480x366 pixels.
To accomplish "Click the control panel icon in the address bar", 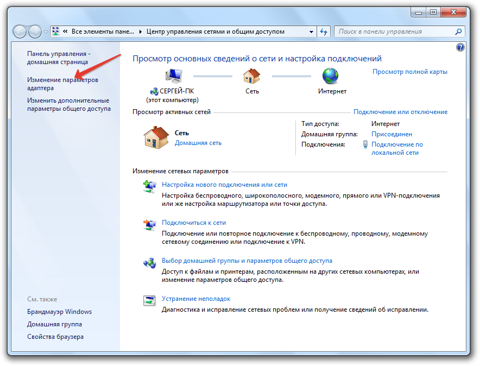I will pyautogui.click(x=56, y=31).
